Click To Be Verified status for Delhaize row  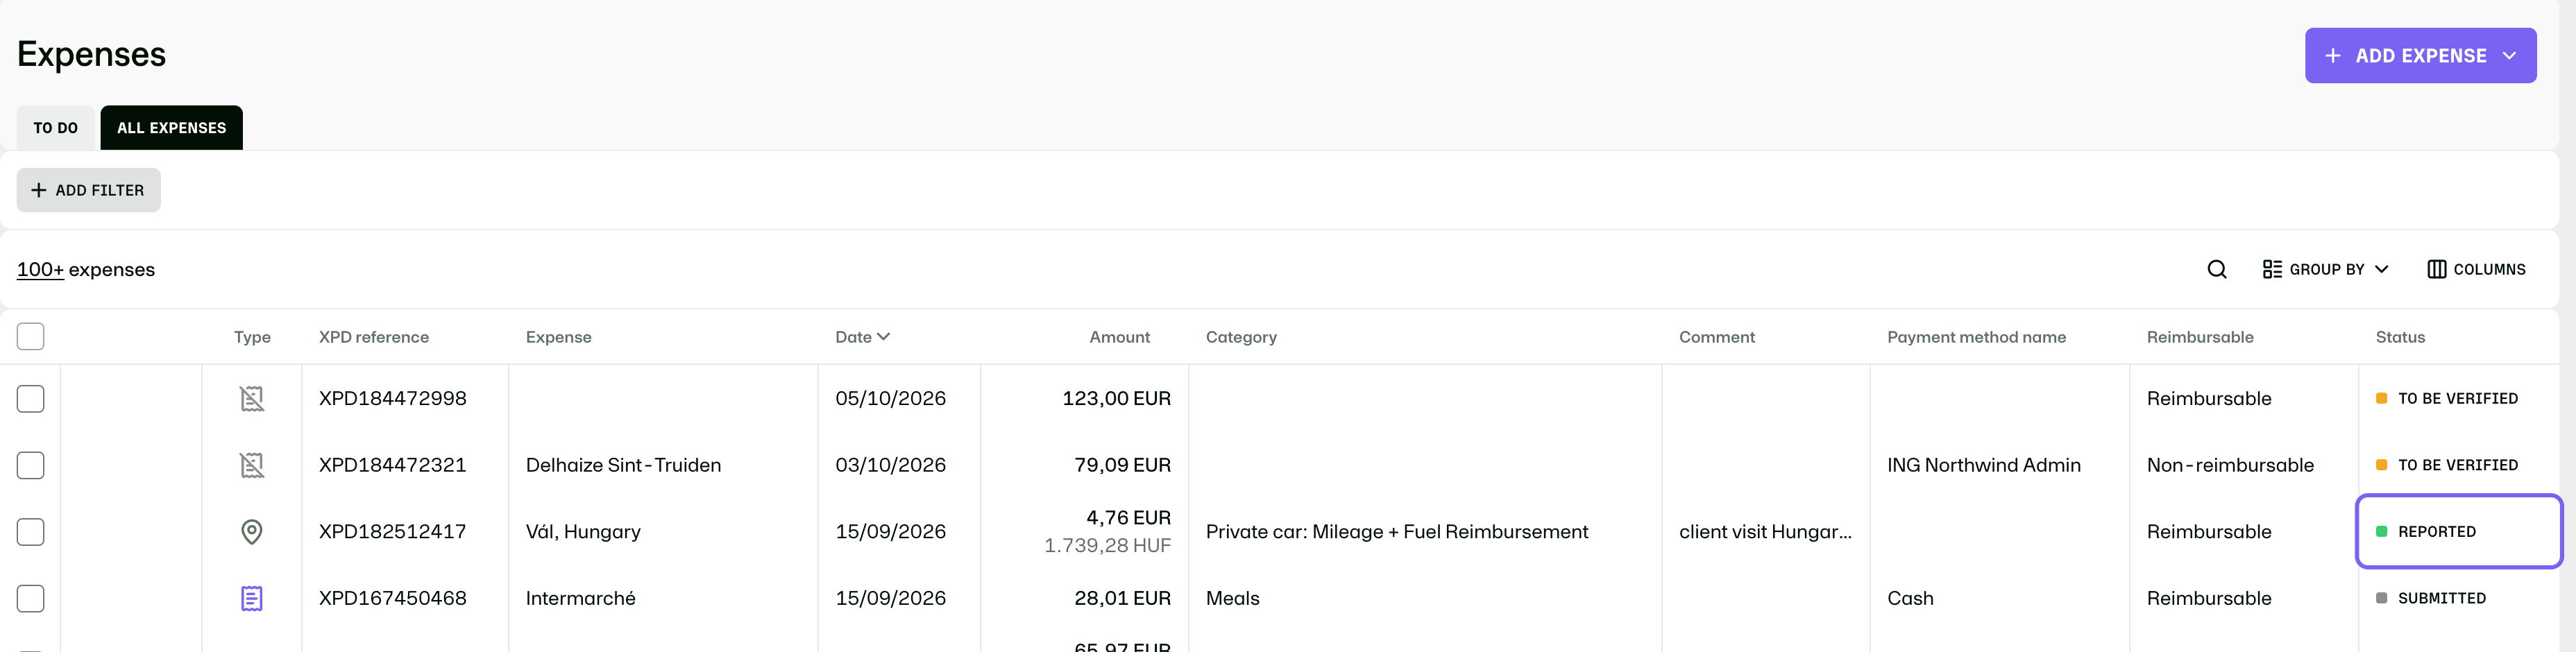[2447, 465]
